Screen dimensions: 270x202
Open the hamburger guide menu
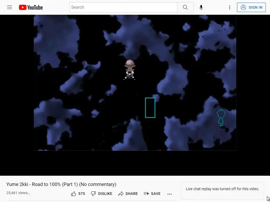click(9, 7)
